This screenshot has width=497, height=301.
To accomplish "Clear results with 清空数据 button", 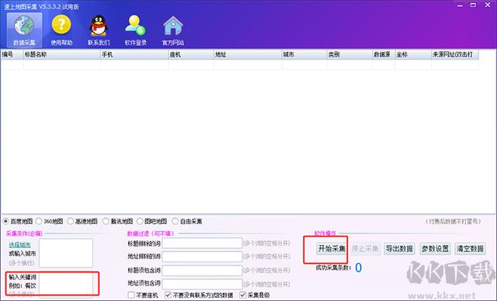I will 470,249.
